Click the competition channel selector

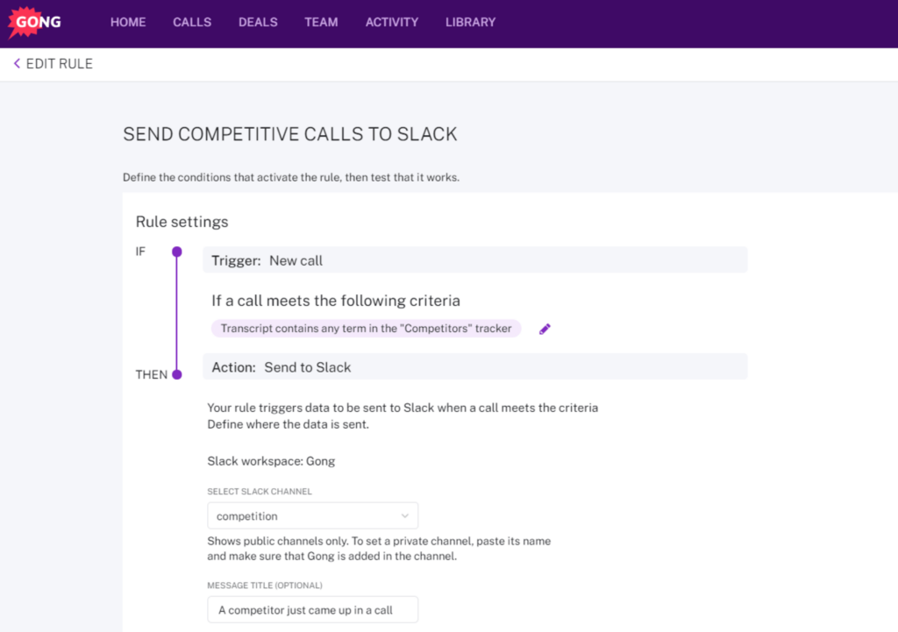tap(312, 515)
